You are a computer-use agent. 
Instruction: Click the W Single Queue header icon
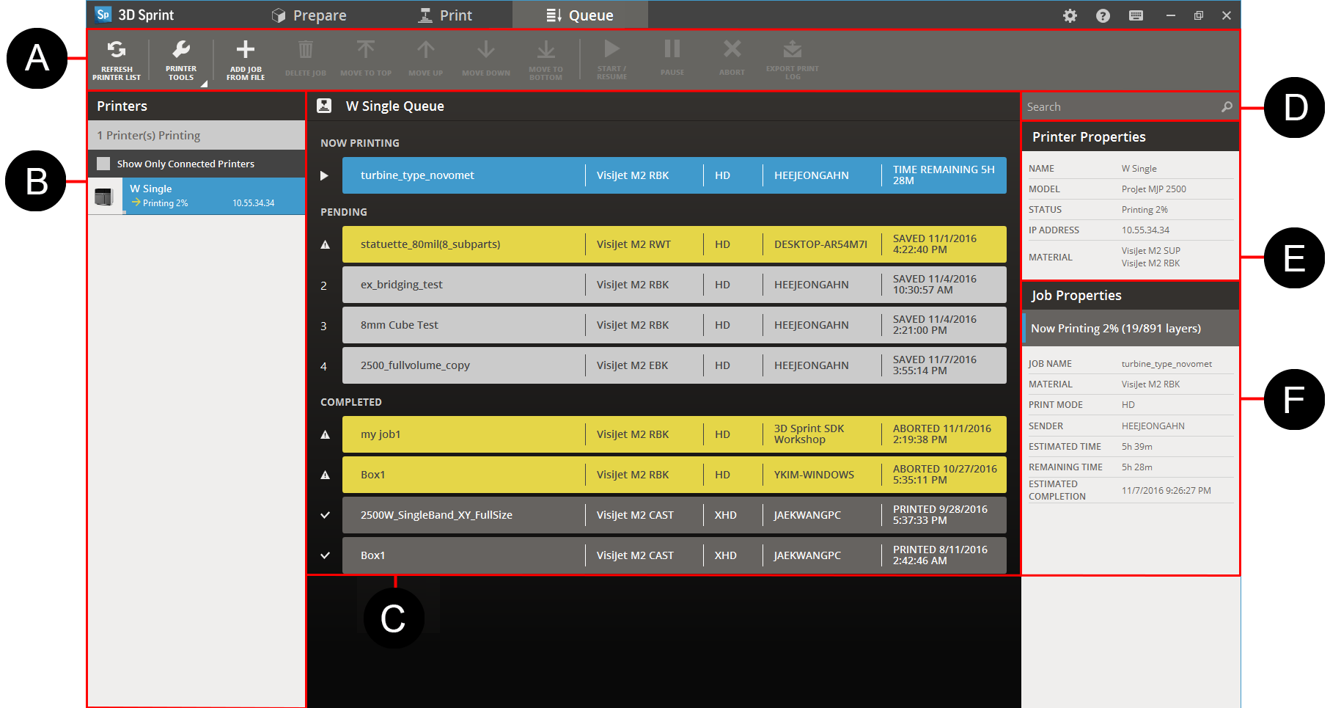pos(324,106)
